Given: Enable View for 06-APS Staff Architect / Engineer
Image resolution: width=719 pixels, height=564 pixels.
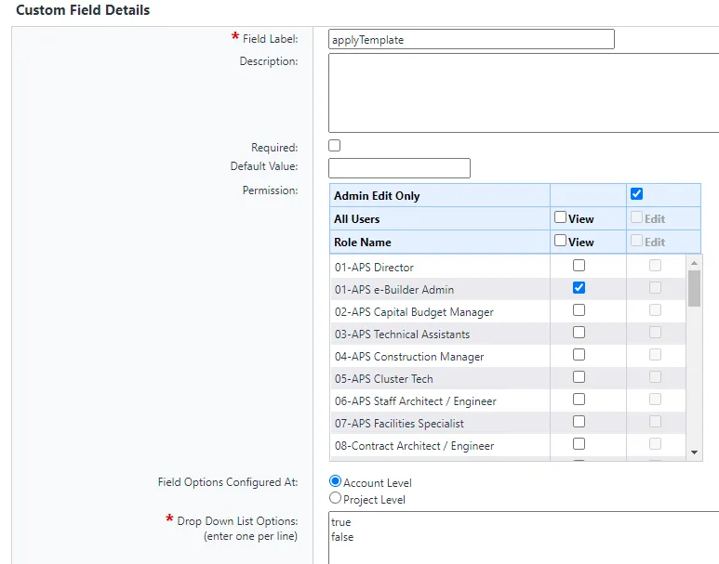Looking at the screenshot, I should (579, 400).
